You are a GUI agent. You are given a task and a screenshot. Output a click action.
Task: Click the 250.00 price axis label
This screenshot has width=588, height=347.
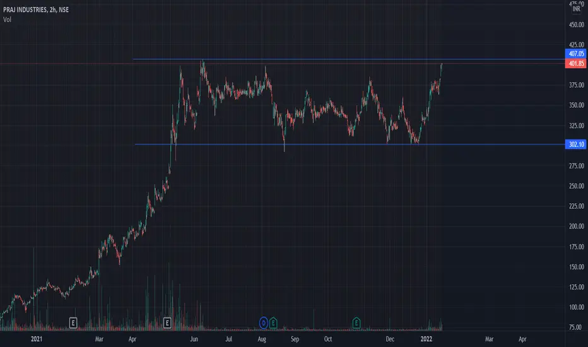pos(577,186)
